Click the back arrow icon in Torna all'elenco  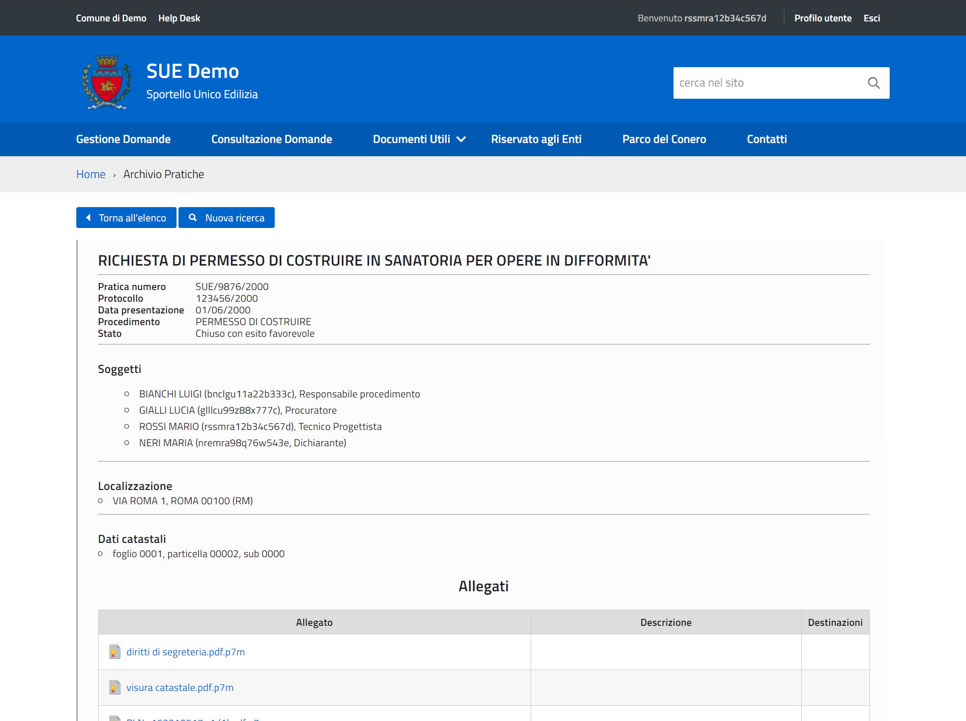[89, 218]
